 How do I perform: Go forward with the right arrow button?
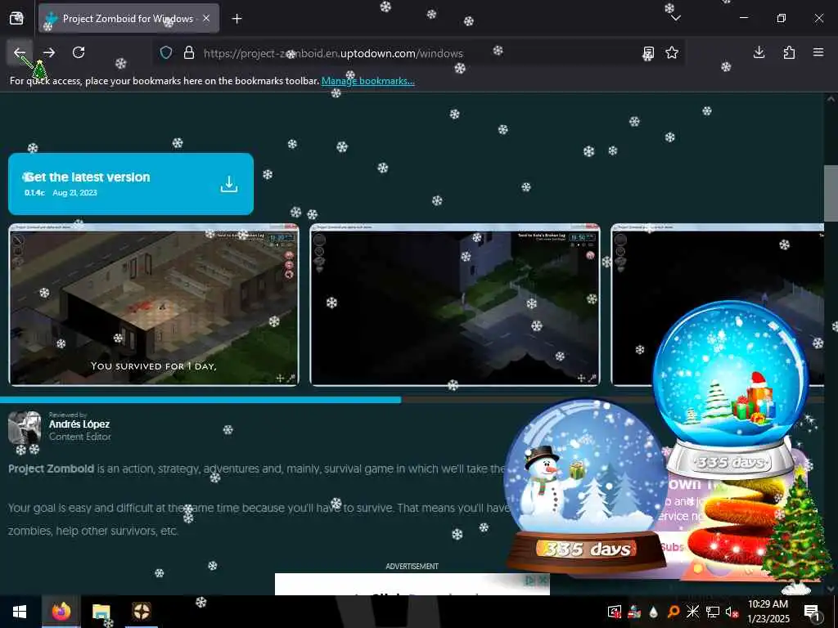click(49, 52)
